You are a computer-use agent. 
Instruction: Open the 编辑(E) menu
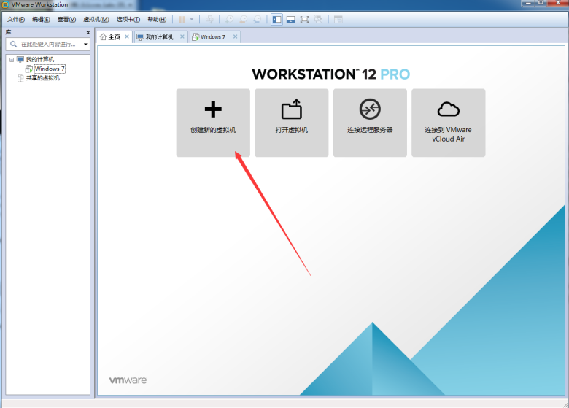pyautogui.click(x=41, y=20)
